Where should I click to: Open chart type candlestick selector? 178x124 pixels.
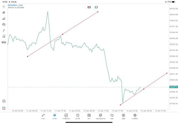point(4,12)
